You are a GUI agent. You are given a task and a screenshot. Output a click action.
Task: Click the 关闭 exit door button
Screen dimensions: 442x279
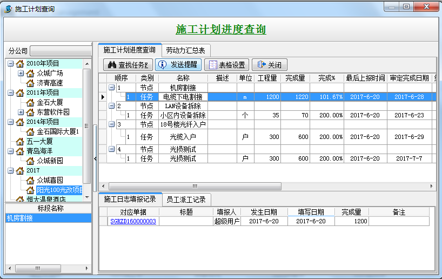coord(270,65)
